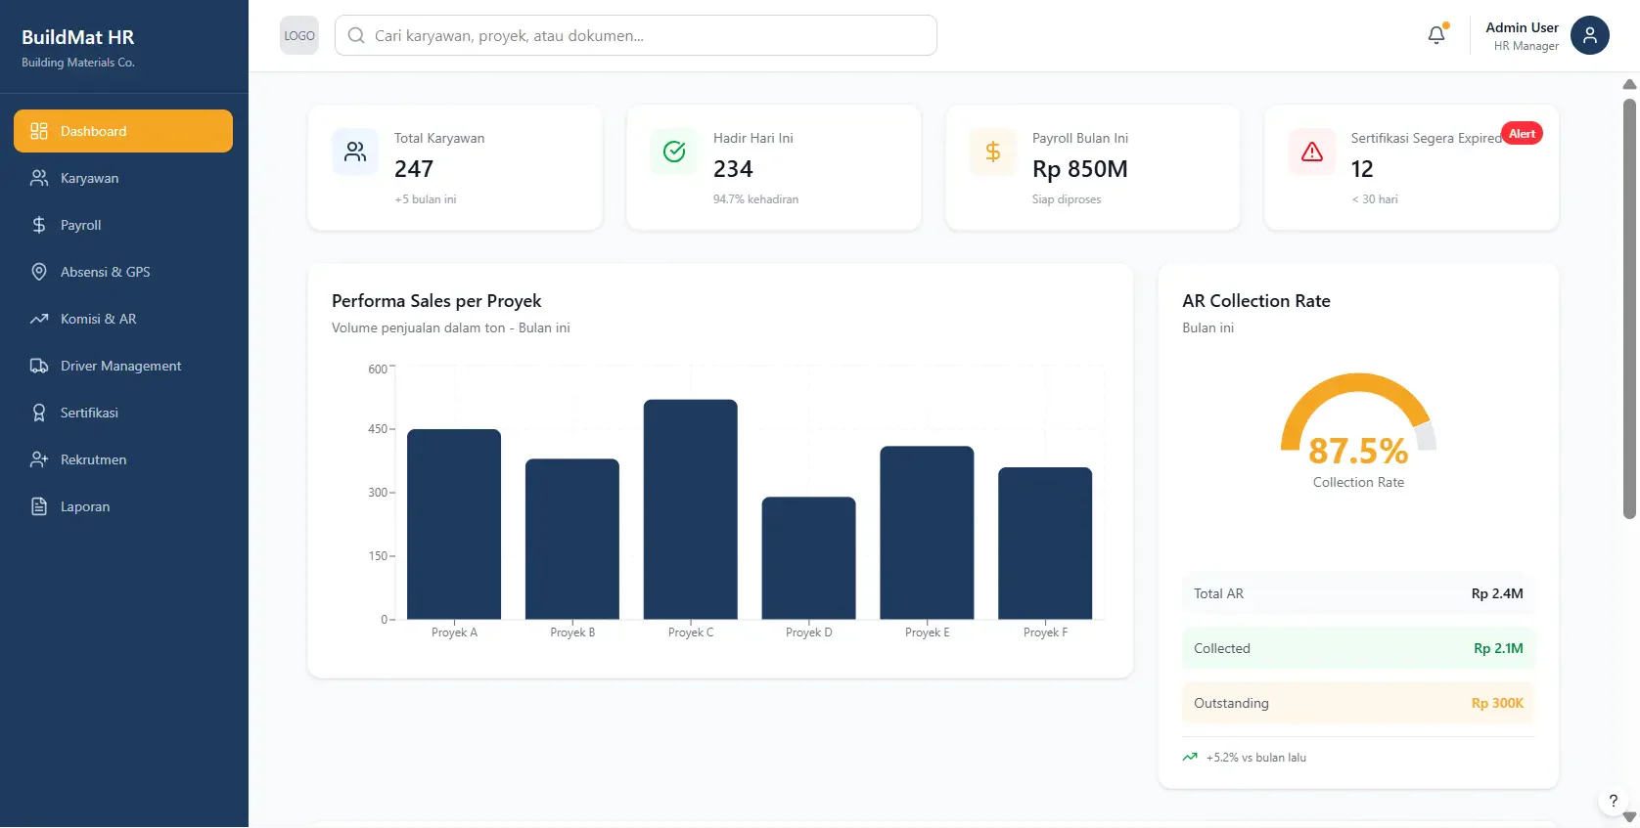Click the +5 bulan ini text
The height and width of the screenshot is (828, 1640).
[x=426, y=199]
